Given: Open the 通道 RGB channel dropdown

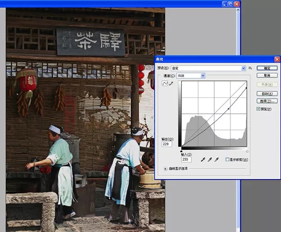Looking at the screenshot, I should click(190, 75).
